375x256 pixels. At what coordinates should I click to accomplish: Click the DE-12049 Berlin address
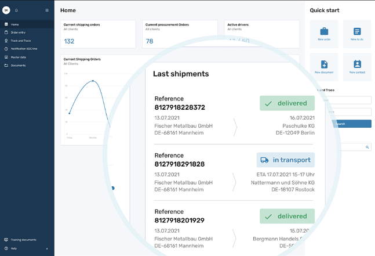(295, 133)
